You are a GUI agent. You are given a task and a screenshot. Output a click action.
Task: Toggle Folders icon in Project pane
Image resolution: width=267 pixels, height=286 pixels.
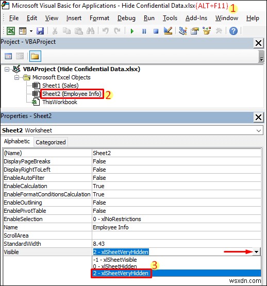(x=35, y=56)
